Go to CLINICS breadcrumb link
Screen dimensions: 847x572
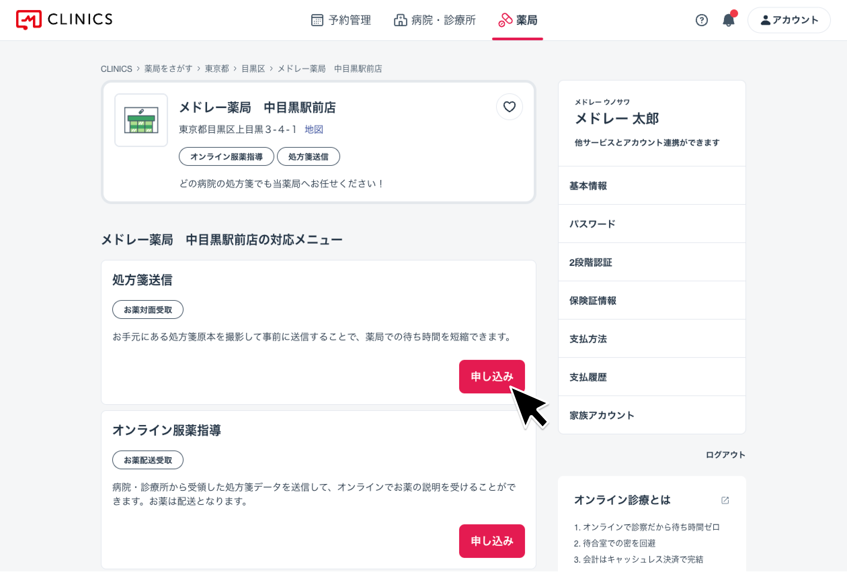(x=116, y=69)
